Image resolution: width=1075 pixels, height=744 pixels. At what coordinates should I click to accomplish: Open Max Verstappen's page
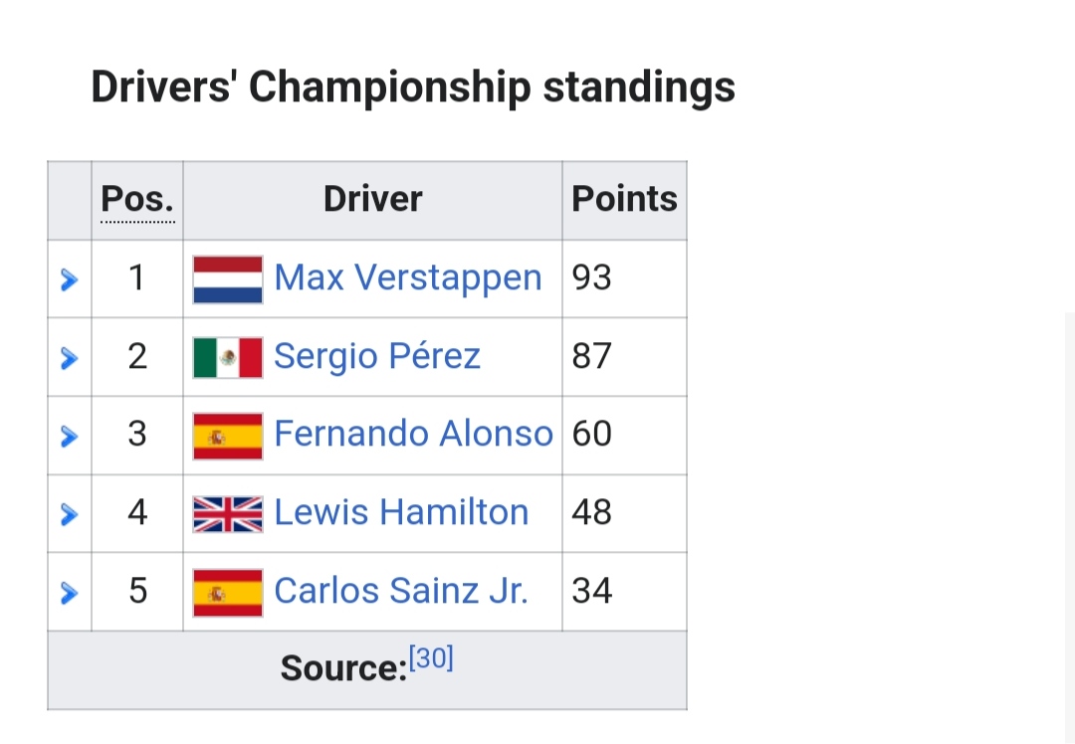pyautogui.click(x=407, y=278)
